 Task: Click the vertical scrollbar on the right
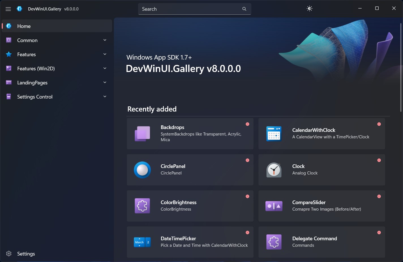pyautogui.click(x=401, y=67)
